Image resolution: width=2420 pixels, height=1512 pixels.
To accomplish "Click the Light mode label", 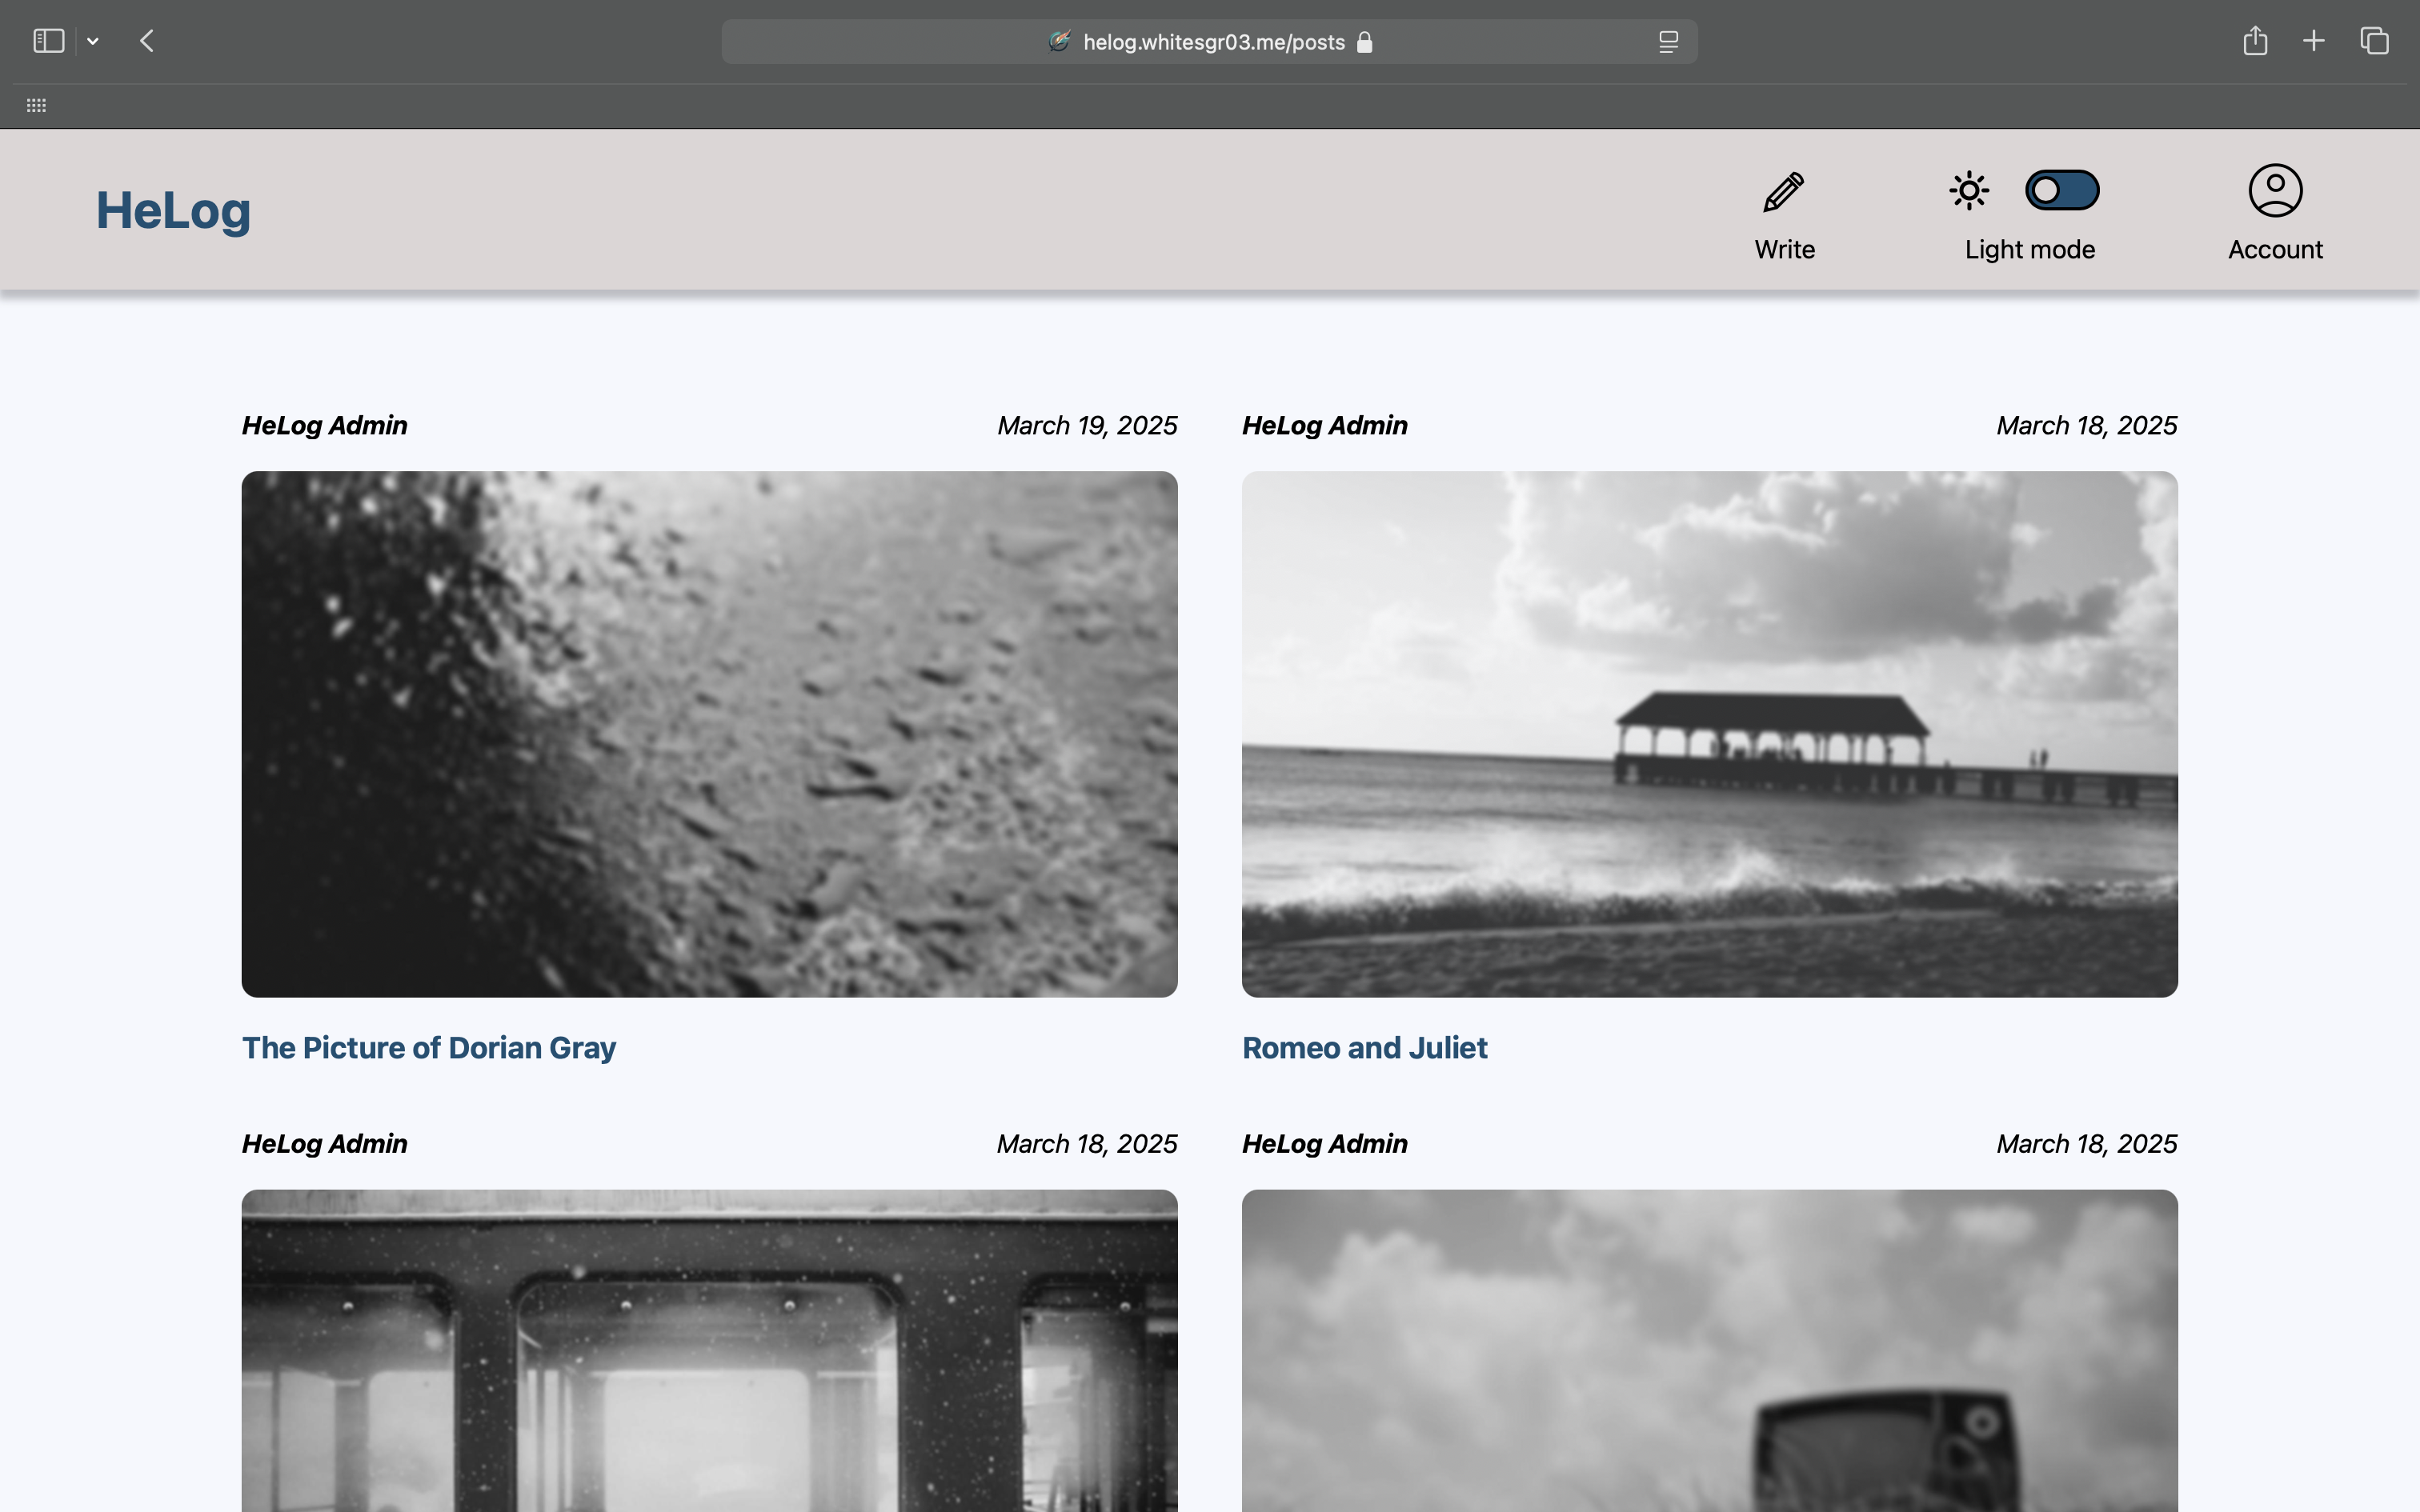I will coord(2029,249).
